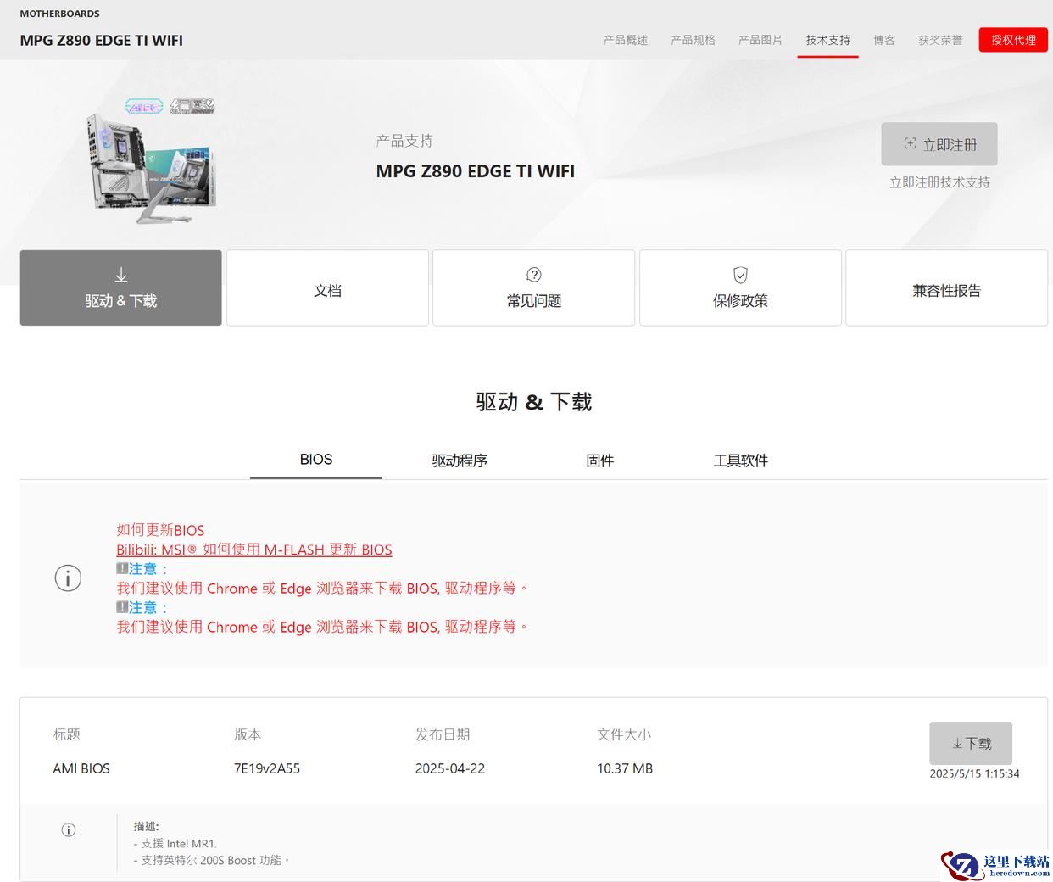
Task: Click the 发布日期 column header
Action: point(443,734)
